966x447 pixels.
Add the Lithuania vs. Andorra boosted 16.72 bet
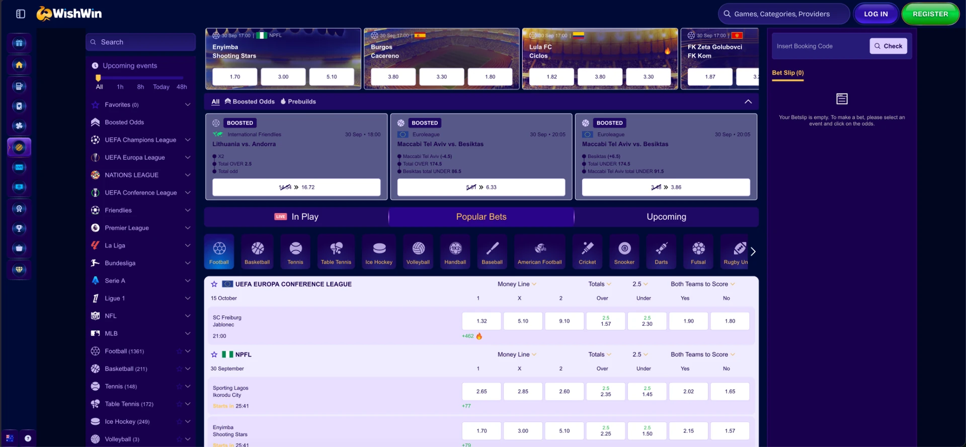(296, 187)
